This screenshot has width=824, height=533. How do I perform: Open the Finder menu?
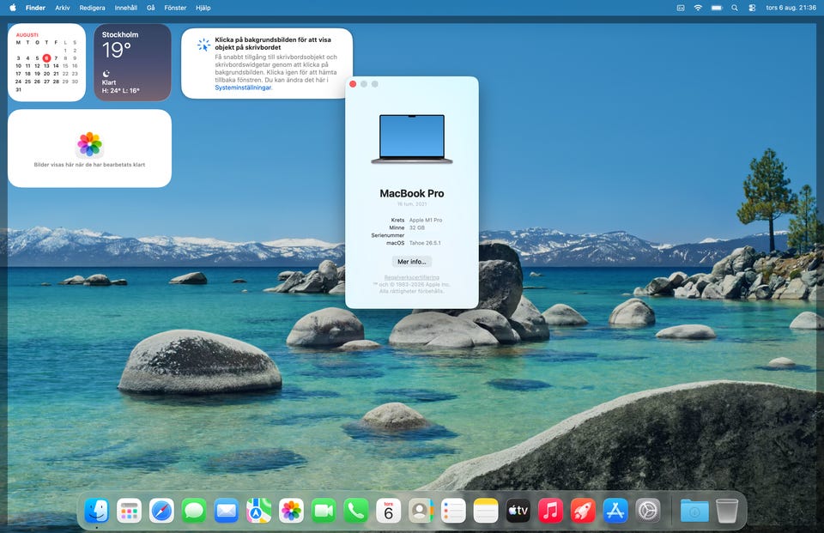point(35,8)
